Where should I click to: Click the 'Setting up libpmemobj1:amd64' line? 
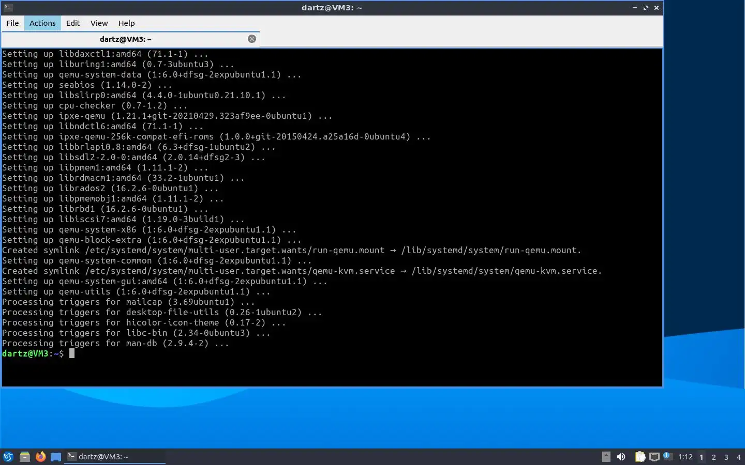tap(113, 198)
